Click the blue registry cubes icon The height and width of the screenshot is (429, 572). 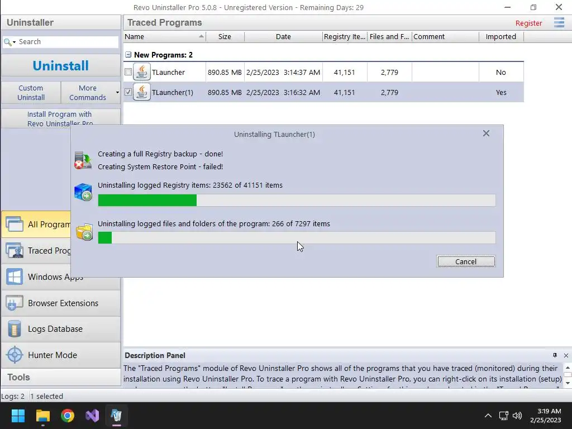[x=83, y=192]
